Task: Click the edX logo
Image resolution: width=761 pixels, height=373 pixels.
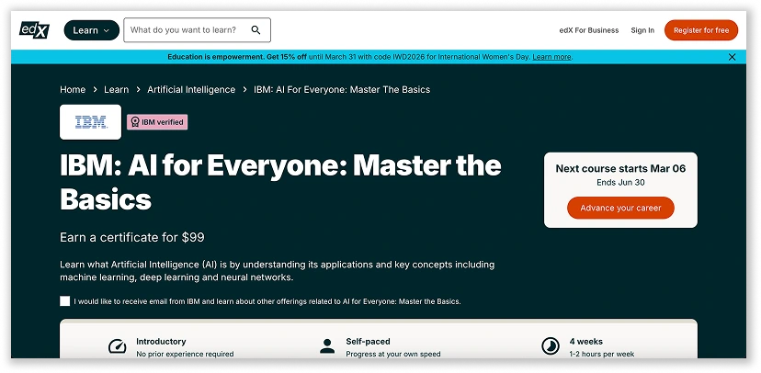Action: pyautogui.click(x=34, y=30)
